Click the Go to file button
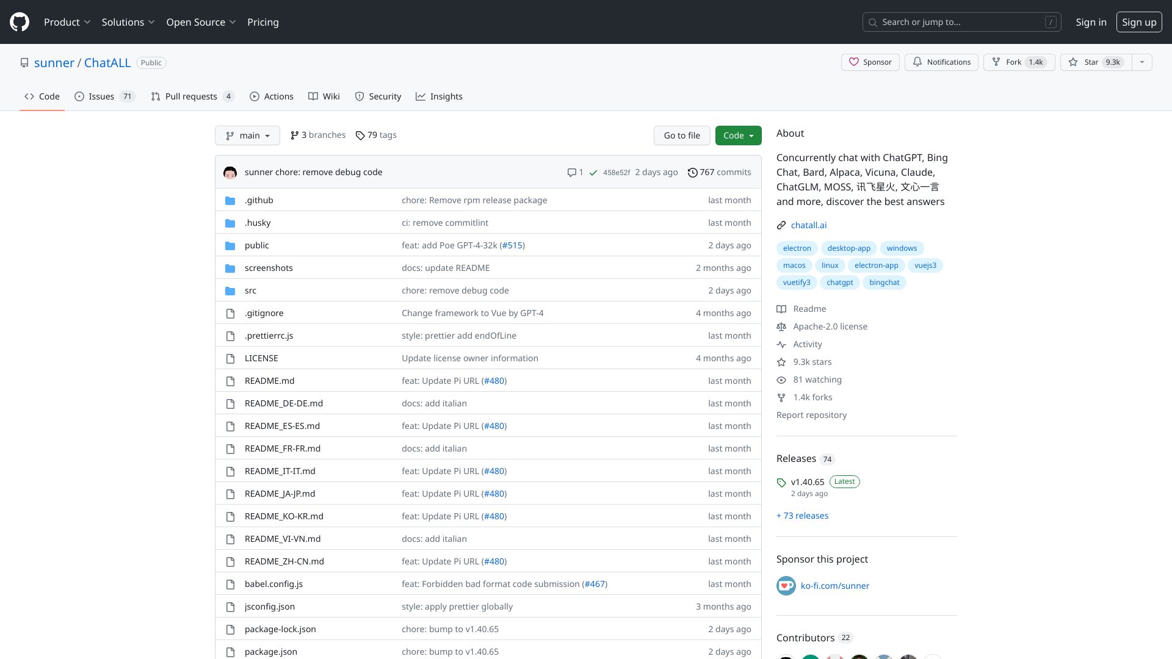This screenshot has width=1172, height=659. tap(682, 135)
